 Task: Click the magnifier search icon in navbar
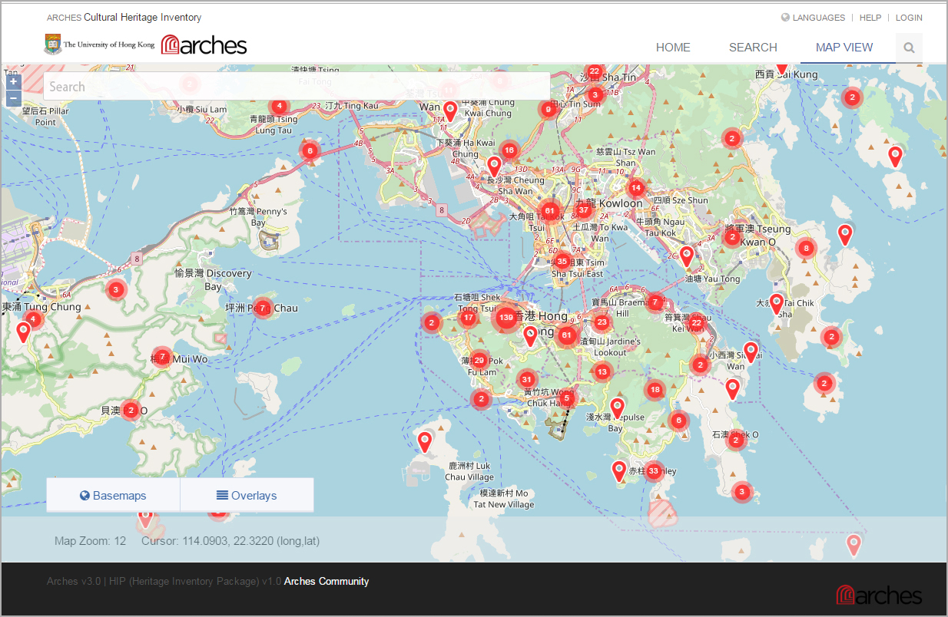[x=909, y=48]
